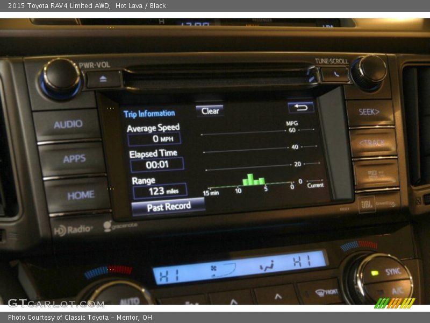
Task: Tap the airflow mode seat icon
Action: pos(267,265)
